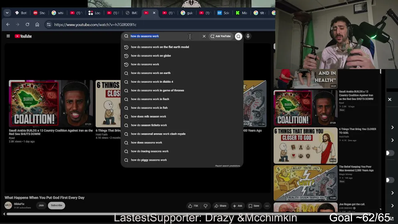
Task: Select suggestion 'seasons work in diablo 4'
Action: coord(182,82)
